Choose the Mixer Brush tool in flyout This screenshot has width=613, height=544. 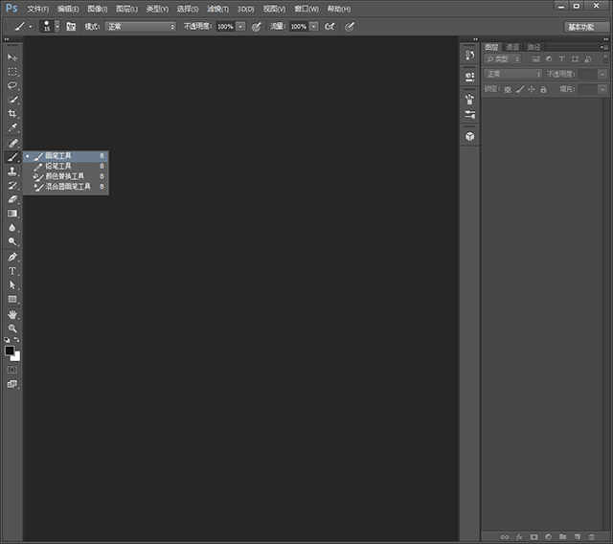click(66, 187)
